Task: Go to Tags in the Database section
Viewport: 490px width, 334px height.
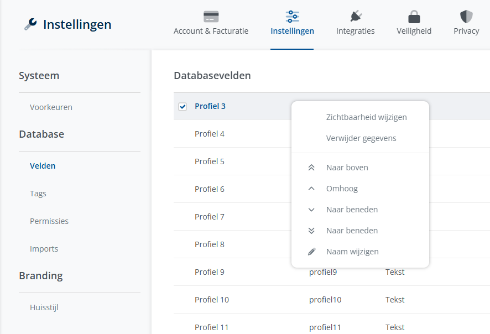Action: point(38,194)
